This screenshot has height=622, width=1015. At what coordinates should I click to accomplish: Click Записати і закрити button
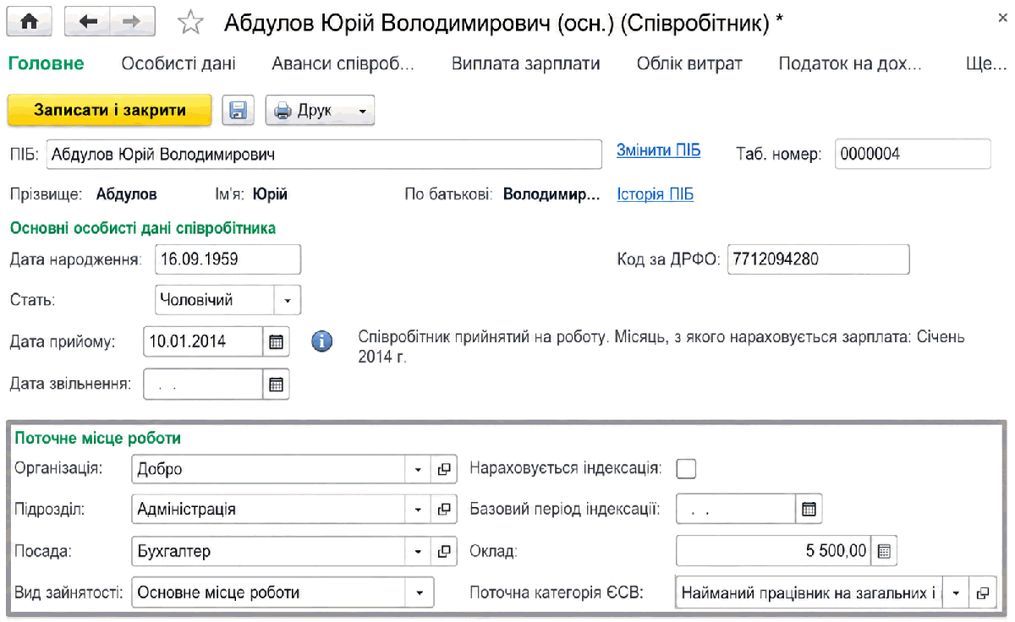110,110
